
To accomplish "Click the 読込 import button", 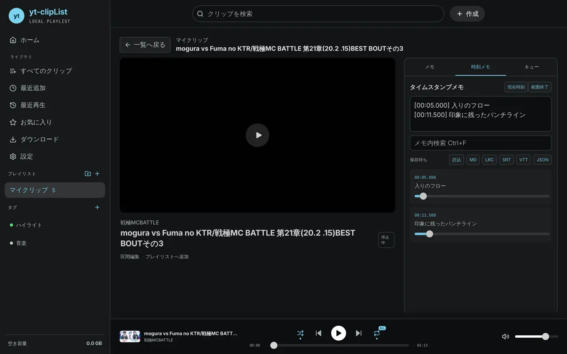I will [457, 160].
